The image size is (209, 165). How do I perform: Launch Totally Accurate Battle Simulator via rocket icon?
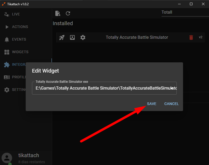coord(62,37)
